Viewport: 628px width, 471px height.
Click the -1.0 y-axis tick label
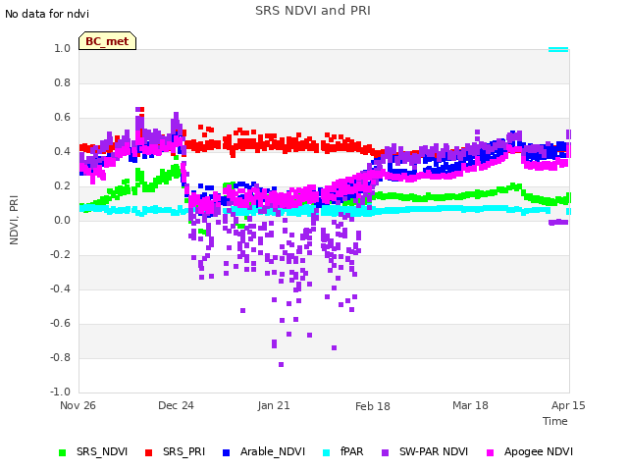(x=60, y=392)
